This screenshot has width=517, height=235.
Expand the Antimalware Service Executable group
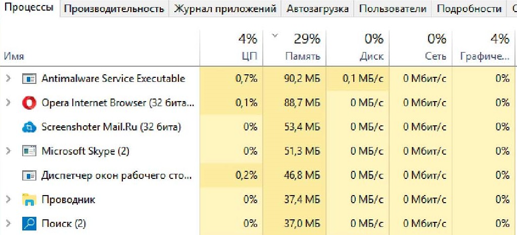[x=8, y=79]
